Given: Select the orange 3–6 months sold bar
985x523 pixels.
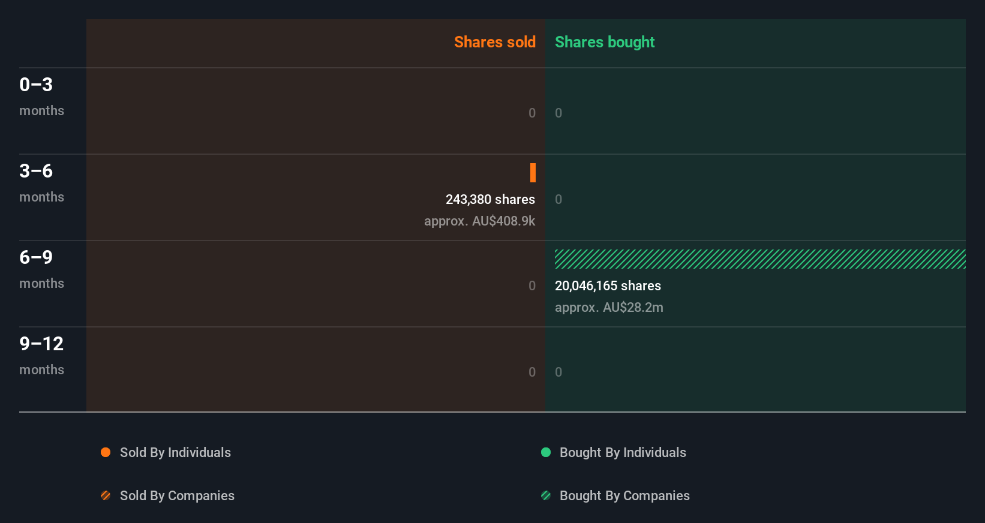Looking at the screenshot, I should (x=533, y=173).
